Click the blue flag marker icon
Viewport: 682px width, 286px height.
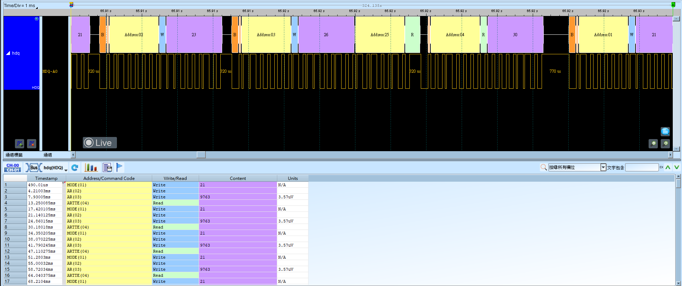[119, 167]
